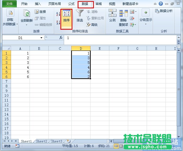Image resolution: width=183 pixels, height=151 pixels.
Task: Click inside the formula bar input
Action: tap(120, 40)
